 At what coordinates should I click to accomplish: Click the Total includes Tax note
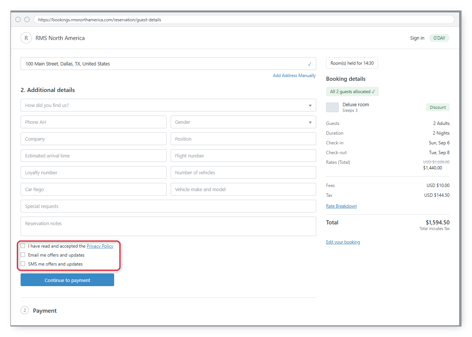click(435, 229)
